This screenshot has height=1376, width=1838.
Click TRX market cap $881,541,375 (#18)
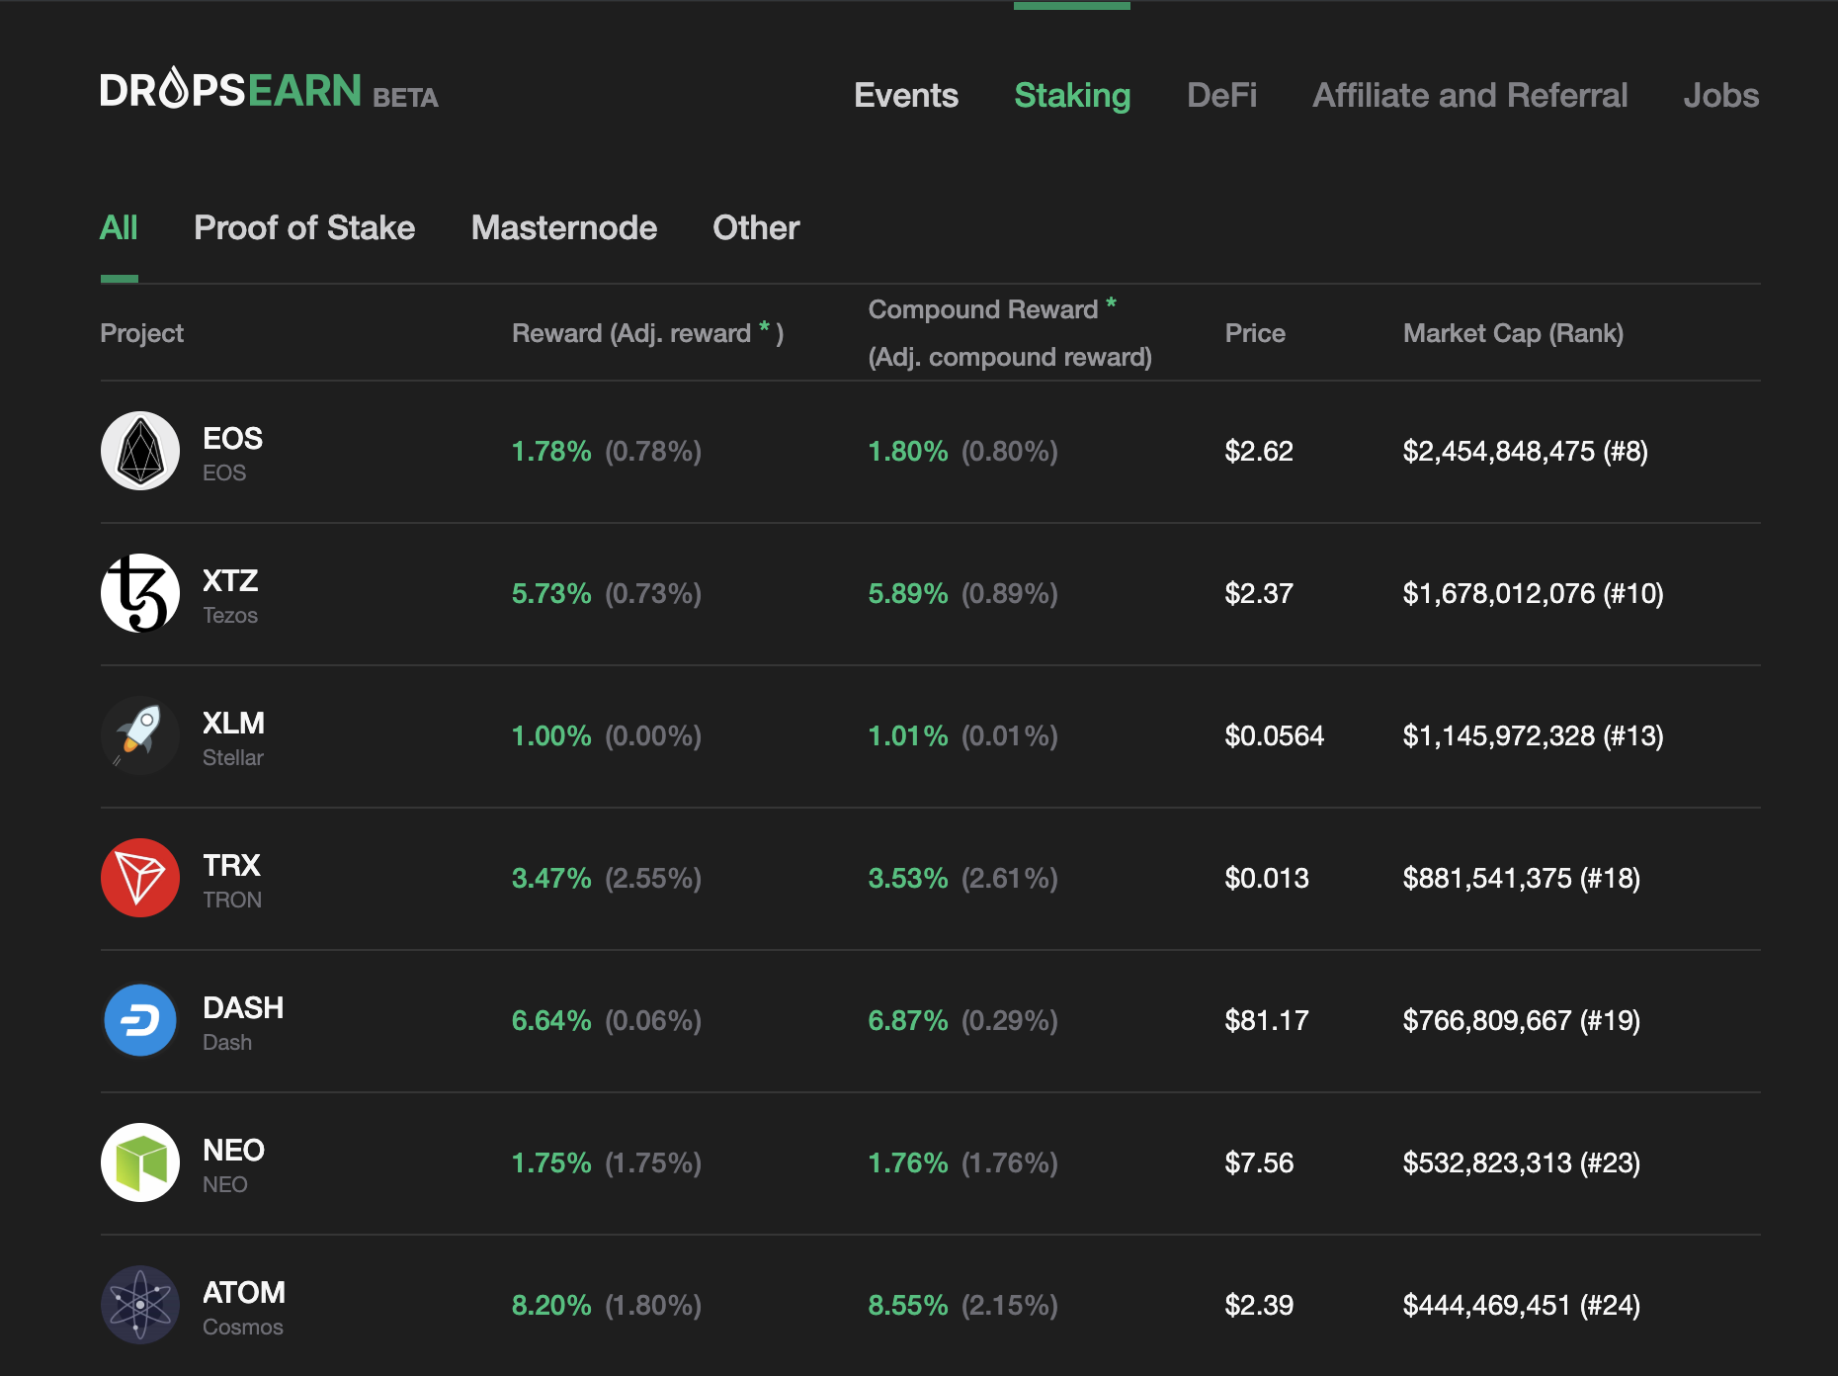1522,878
